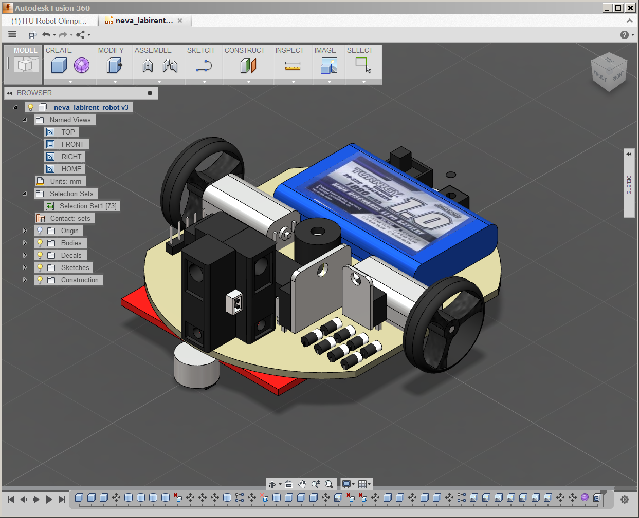Click the Assemble New Component icon

[148, 66]
